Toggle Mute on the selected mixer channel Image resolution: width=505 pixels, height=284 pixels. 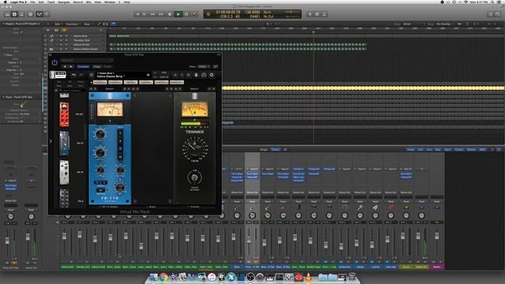point(249,262)
